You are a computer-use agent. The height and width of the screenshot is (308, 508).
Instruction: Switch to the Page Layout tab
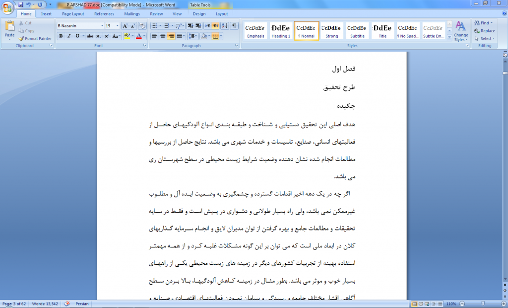[73, 14]
